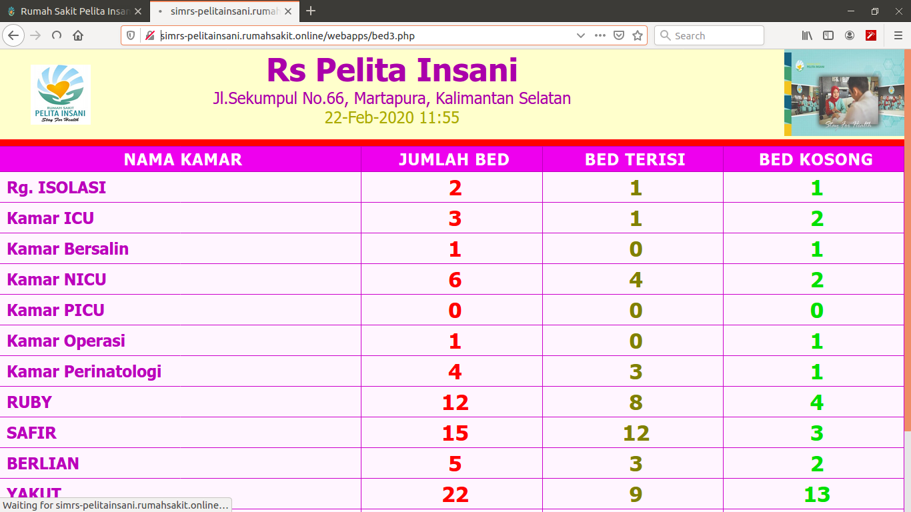The width and height of the screenshot is (911, 512).
Task: Click the Waiting for simrs-pelitainsani status text
Action: pyautogui.click(x=116, y=505)
